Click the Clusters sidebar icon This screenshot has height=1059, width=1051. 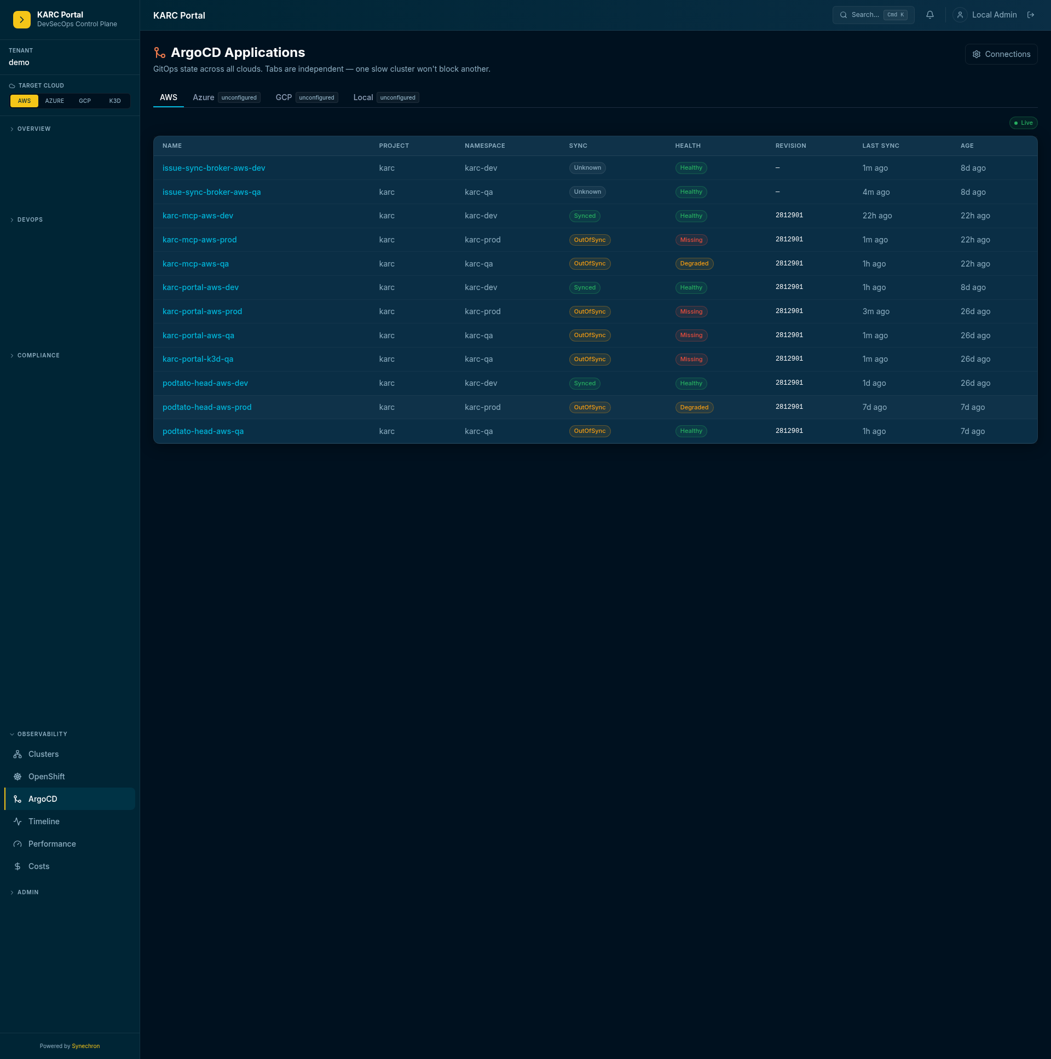coord(18,754)
